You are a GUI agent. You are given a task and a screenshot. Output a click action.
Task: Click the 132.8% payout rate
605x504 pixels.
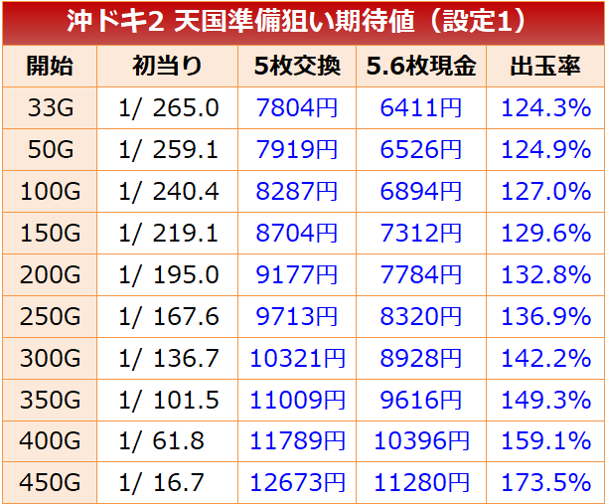tap(546, 274)
